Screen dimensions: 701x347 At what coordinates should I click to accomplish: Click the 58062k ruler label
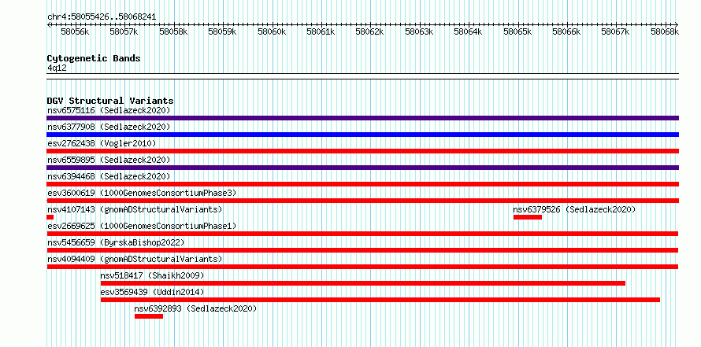coord(370,31)
